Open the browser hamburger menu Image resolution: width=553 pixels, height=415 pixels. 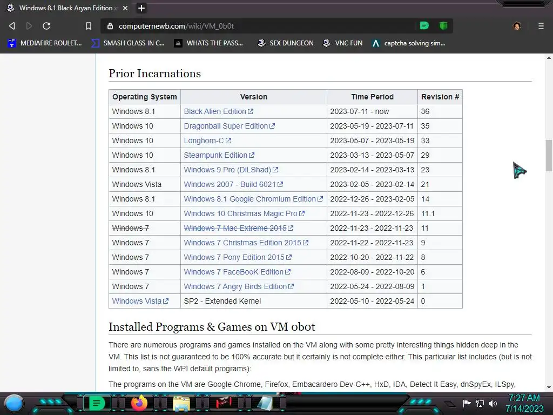[541, 26]
